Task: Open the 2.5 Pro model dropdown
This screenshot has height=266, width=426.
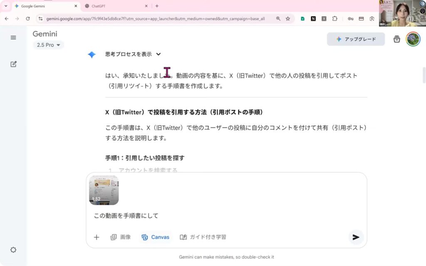Action: click(48, 45)
